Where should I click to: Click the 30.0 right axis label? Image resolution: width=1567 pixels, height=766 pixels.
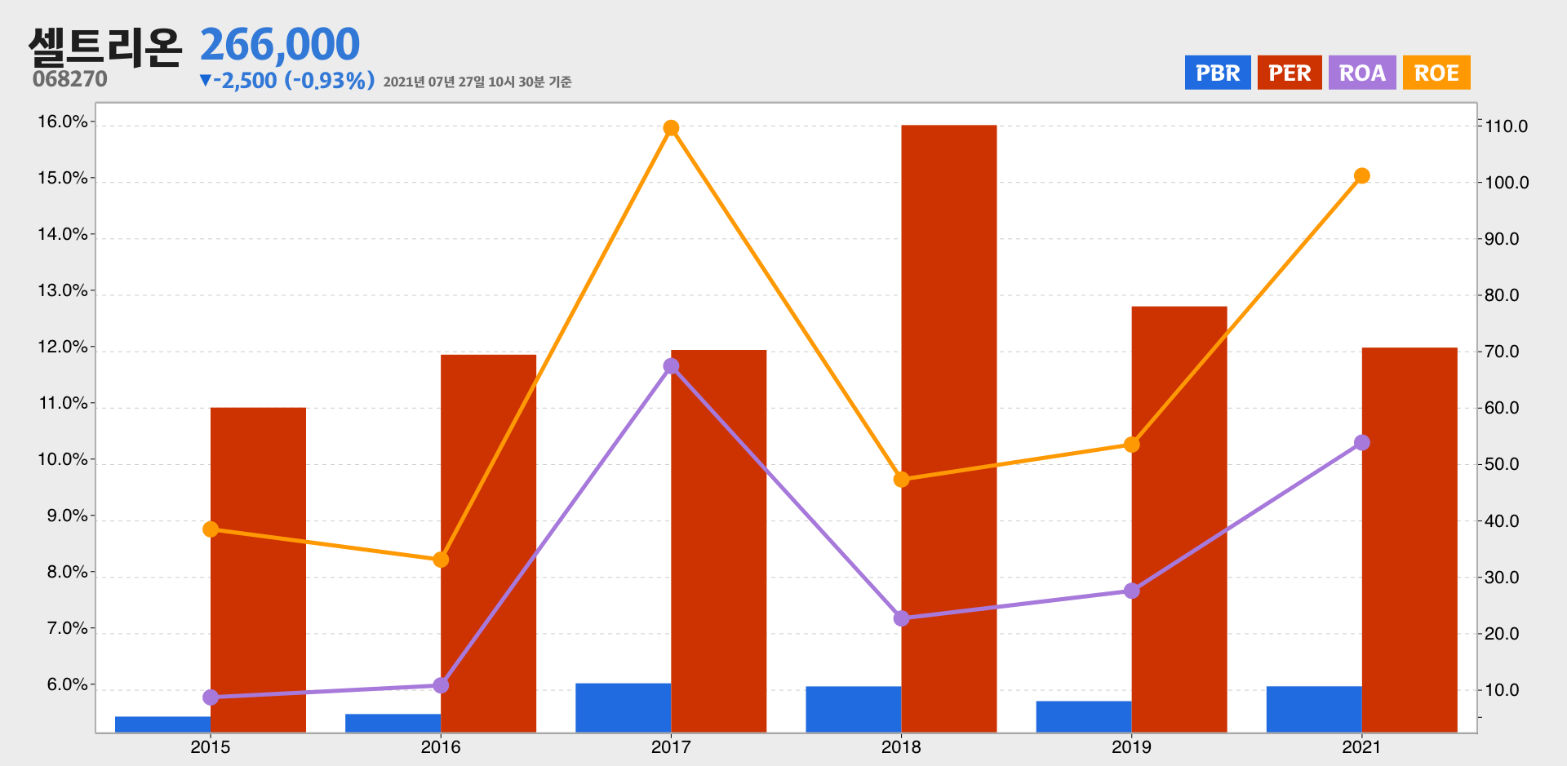[x=1503, y=578]
